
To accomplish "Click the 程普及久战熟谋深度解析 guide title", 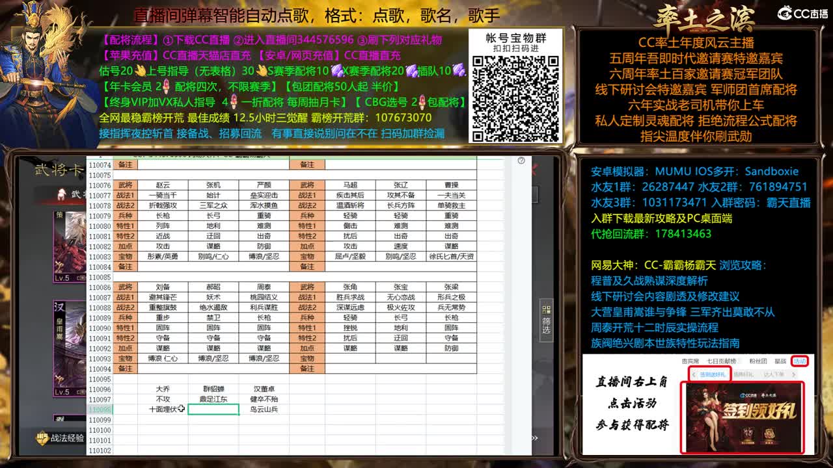I will coord(649,281).
